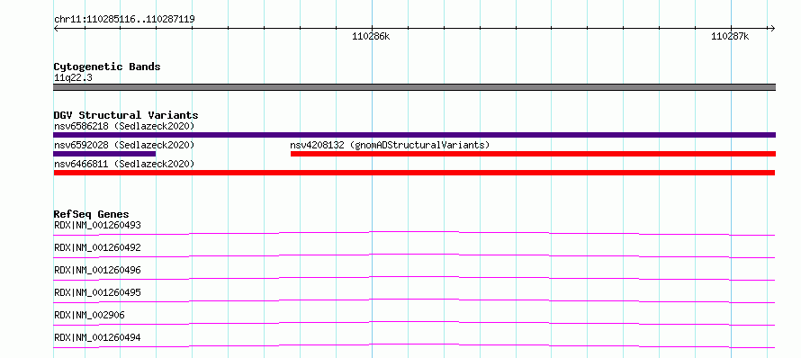This screenshot has height=358, width=801.
Task: Click the nsv6592028 (Sedlazeck2020) label
Action: coord(124,145)
